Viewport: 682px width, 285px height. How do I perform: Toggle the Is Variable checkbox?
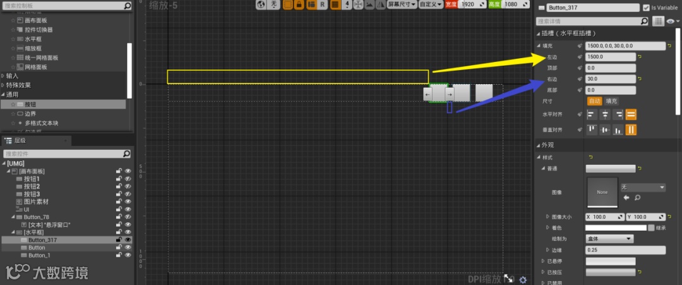click(x=646, y=8)
